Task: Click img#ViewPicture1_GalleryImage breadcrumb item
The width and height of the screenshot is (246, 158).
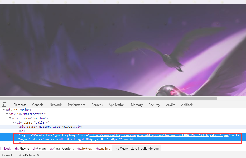Action: pyautogui.click(x=136, y=149)
